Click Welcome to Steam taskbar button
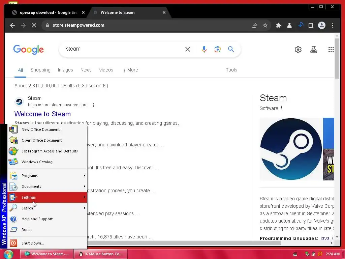 (x=46, y=254)
